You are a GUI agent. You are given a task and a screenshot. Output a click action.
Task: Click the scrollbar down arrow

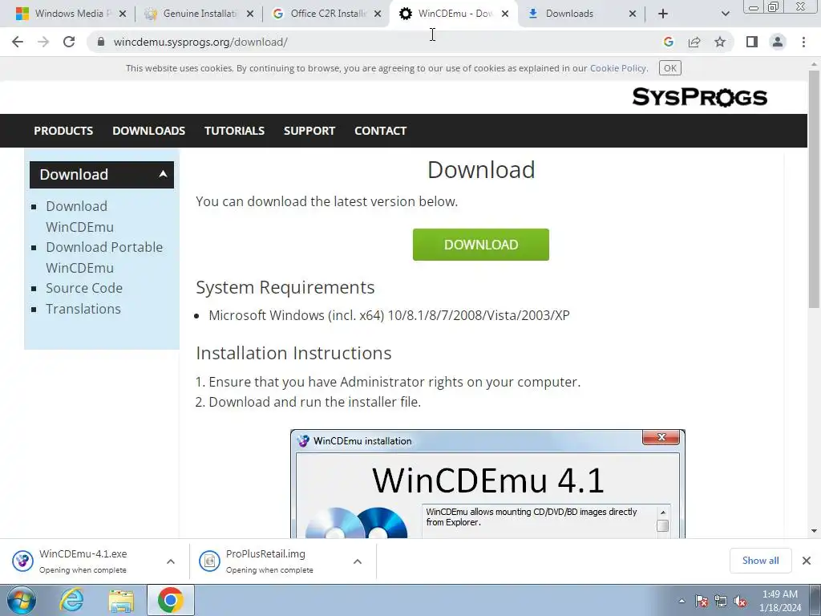click(x=814, y=531)
